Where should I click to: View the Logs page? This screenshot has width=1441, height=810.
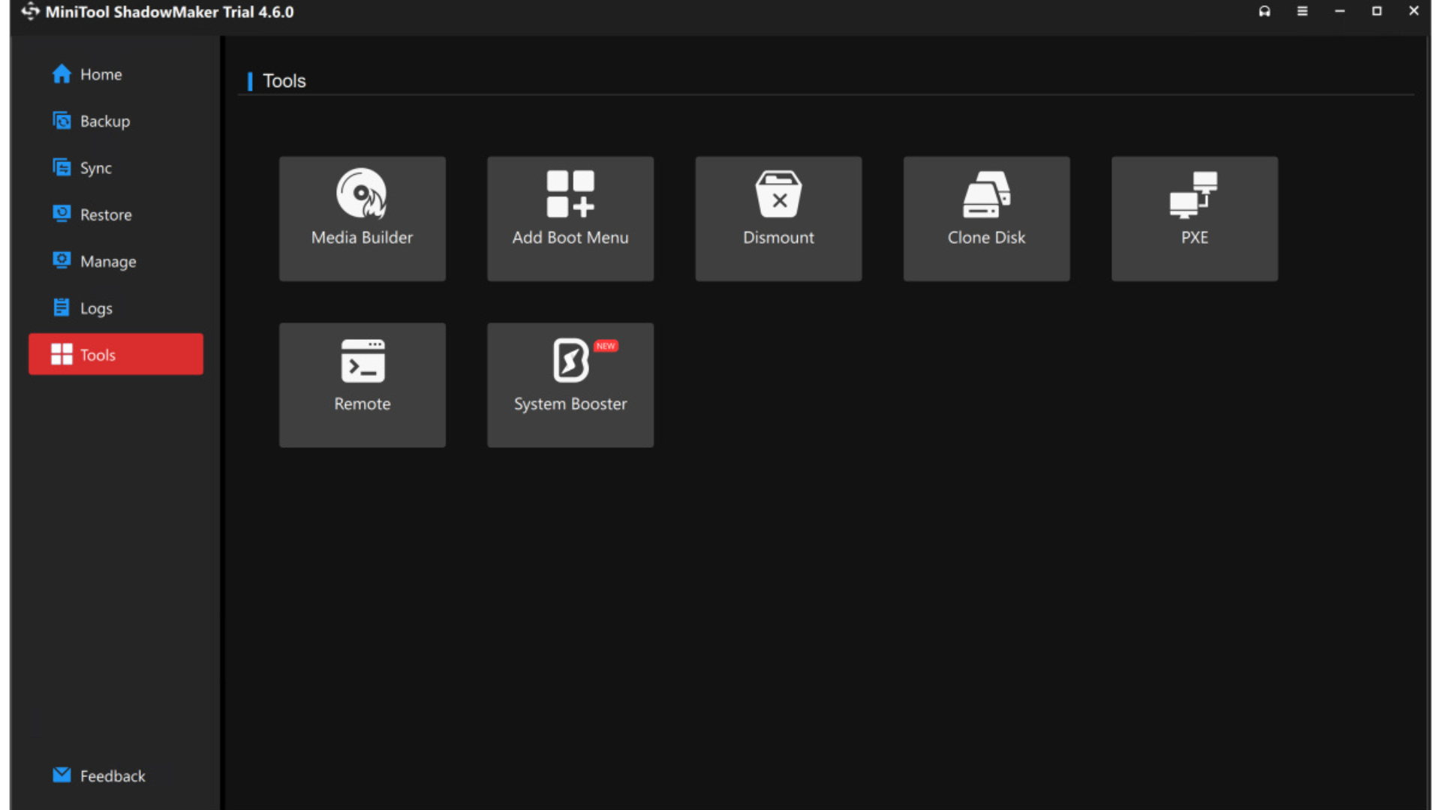(96, 308)
